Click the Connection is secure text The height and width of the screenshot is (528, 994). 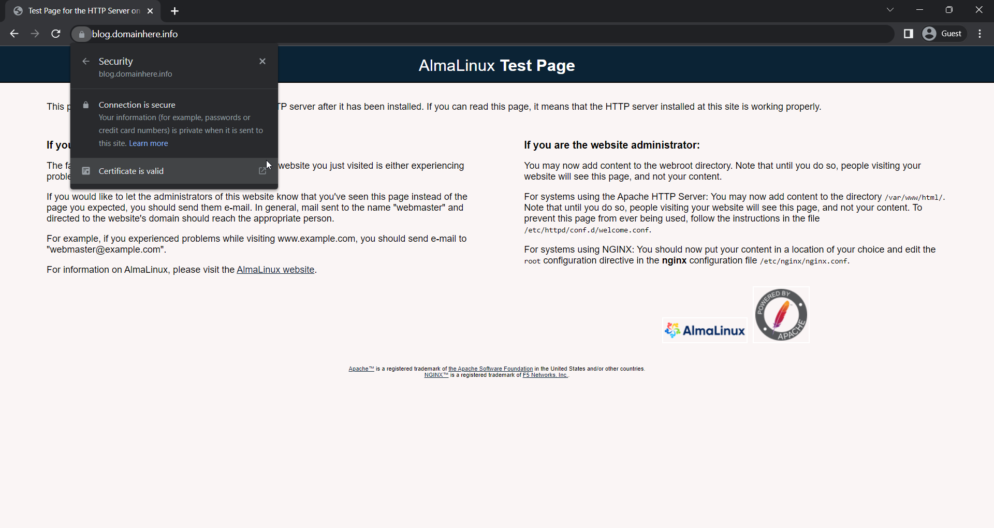pos(137,105)
